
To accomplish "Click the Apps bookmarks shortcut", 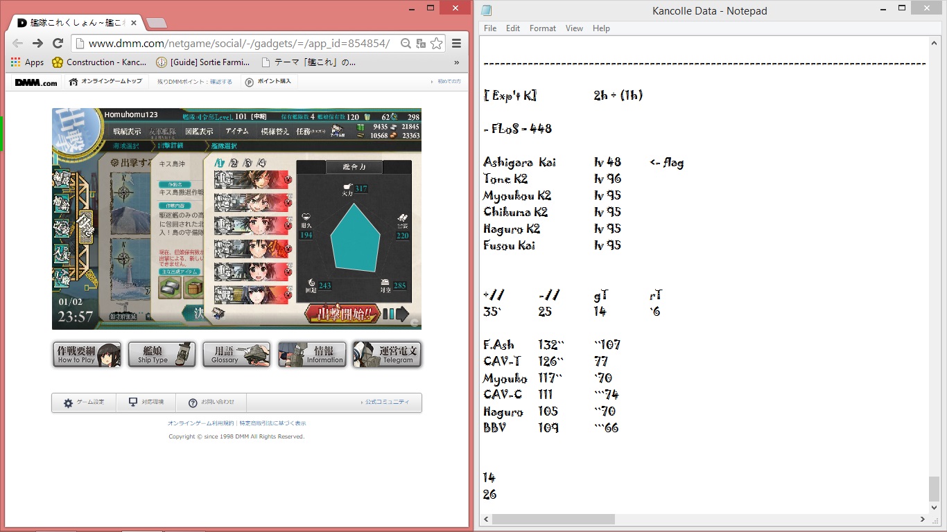I will click(x=27, y=62).
